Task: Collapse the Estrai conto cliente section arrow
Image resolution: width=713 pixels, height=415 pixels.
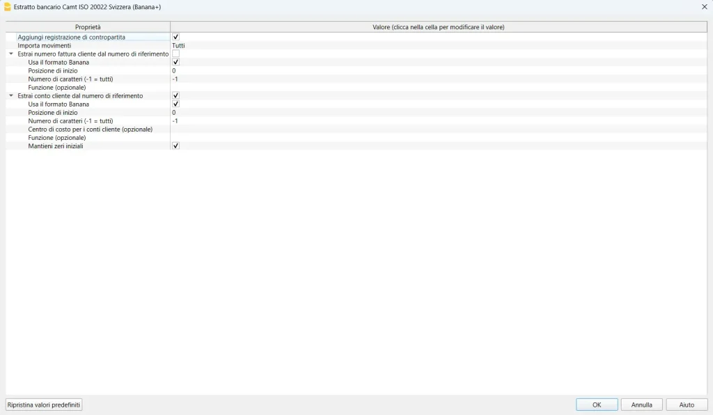Action: [10, 95]
